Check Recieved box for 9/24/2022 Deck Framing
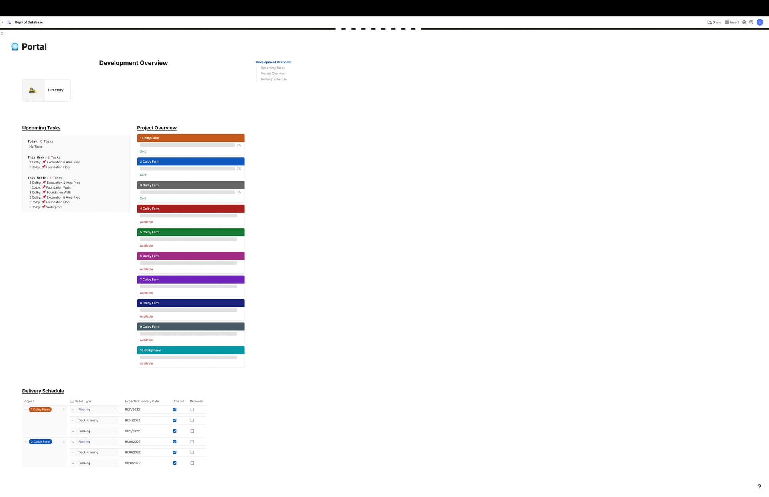769x497 pixels. coord(192,421)
